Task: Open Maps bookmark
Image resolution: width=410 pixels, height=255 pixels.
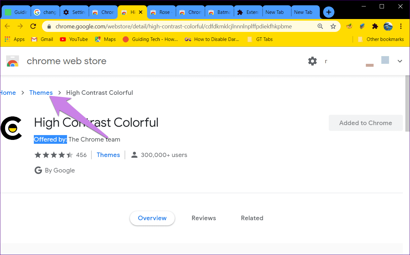Action: pos(105,39)
